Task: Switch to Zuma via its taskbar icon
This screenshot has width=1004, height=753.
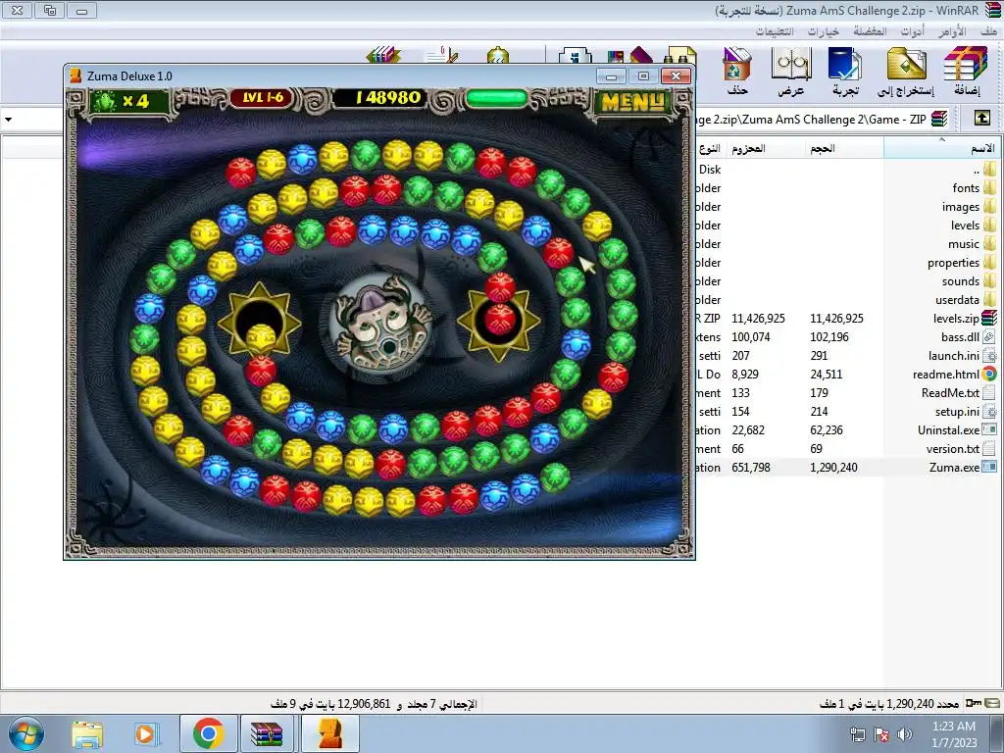Action: pos(329,733)
